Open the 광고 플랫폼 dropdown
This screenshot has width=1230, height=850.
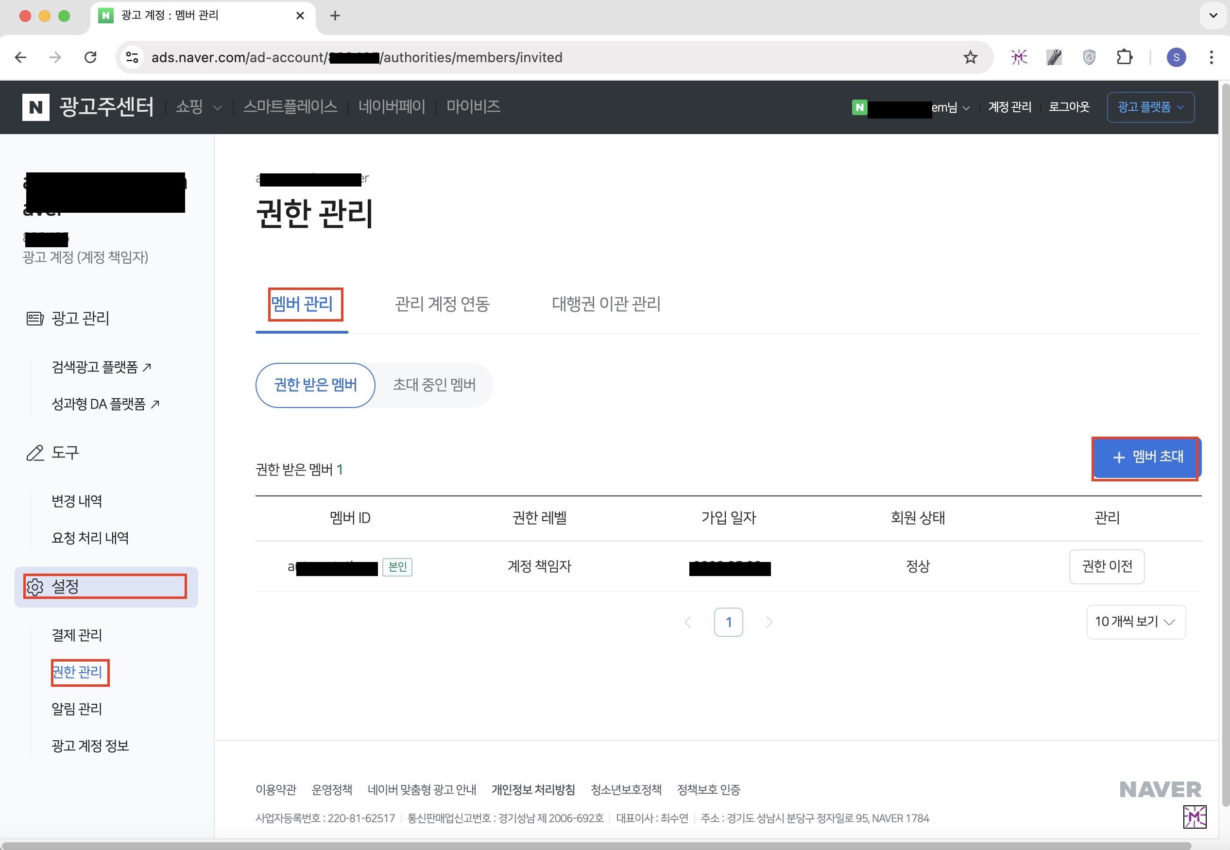pyautogui.click(x=1150, y=107)
